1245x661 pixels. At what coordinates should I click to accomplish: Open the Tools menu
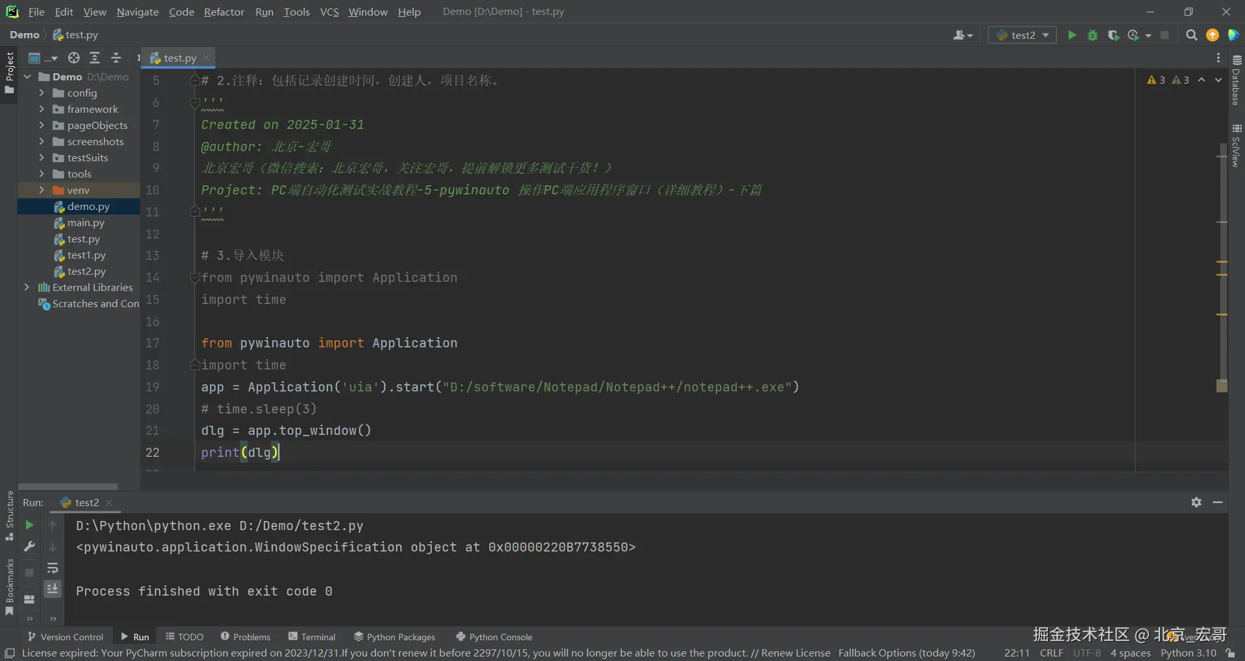[296, 12]
